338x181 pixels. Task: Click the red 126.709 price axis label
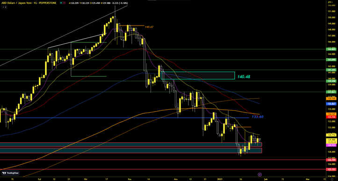tap(332, 160)
